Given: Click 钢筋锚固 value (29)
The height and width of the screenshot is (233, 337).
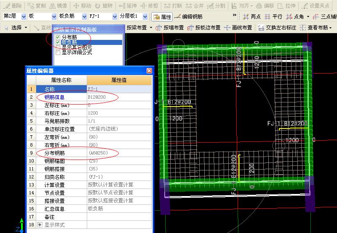Looking at the screenshot, I should point(119,161).
